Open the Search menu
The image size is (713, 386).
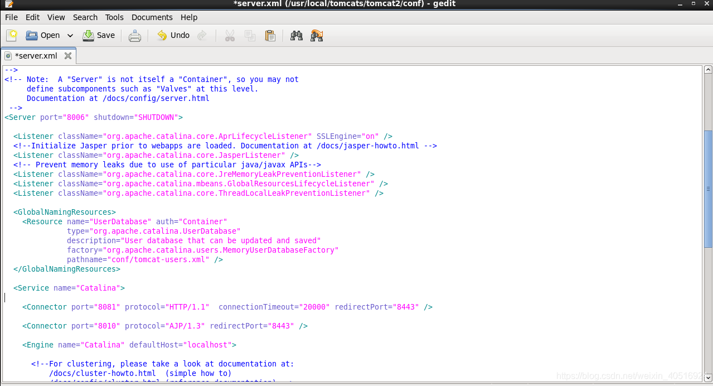tap(85, 17)
